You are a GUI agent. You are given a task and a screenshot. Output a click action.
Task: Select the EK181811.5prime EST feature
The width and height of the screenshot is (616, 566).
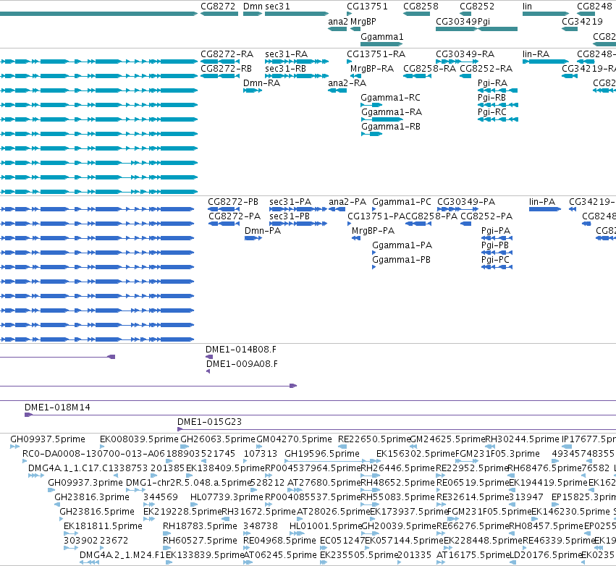71,533
